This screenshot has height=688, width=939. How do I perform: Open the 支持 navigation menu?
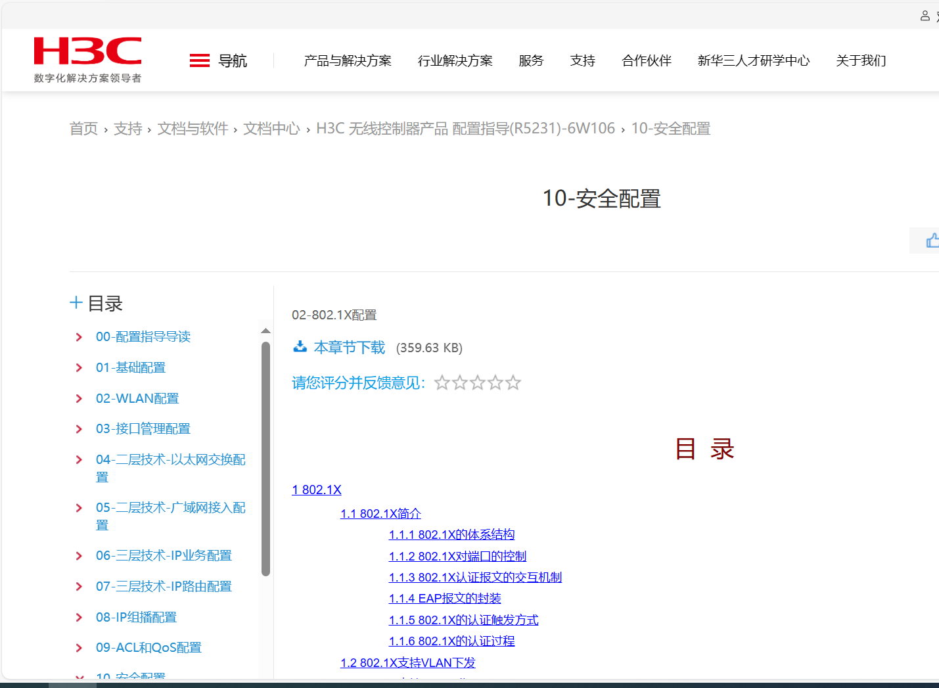583,60
